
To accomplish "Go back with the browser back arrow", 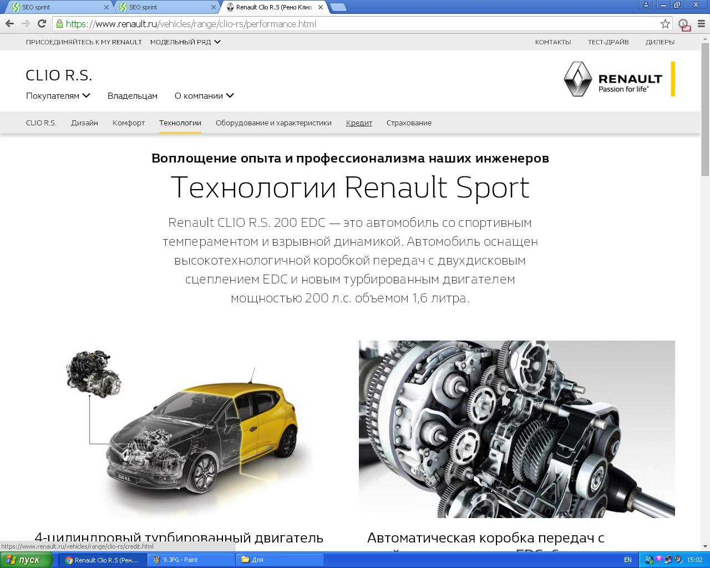I will [9, 23].
